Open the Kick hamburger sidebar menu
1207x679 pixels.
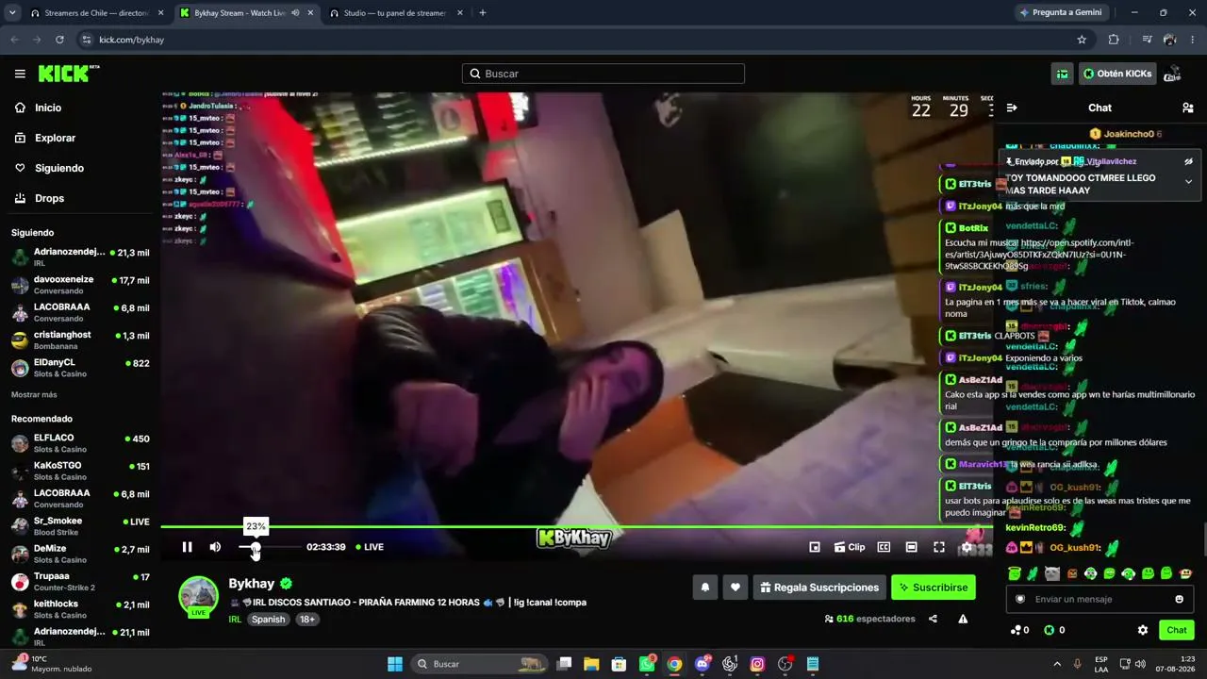pyautogui.click(x=20, y=74)
